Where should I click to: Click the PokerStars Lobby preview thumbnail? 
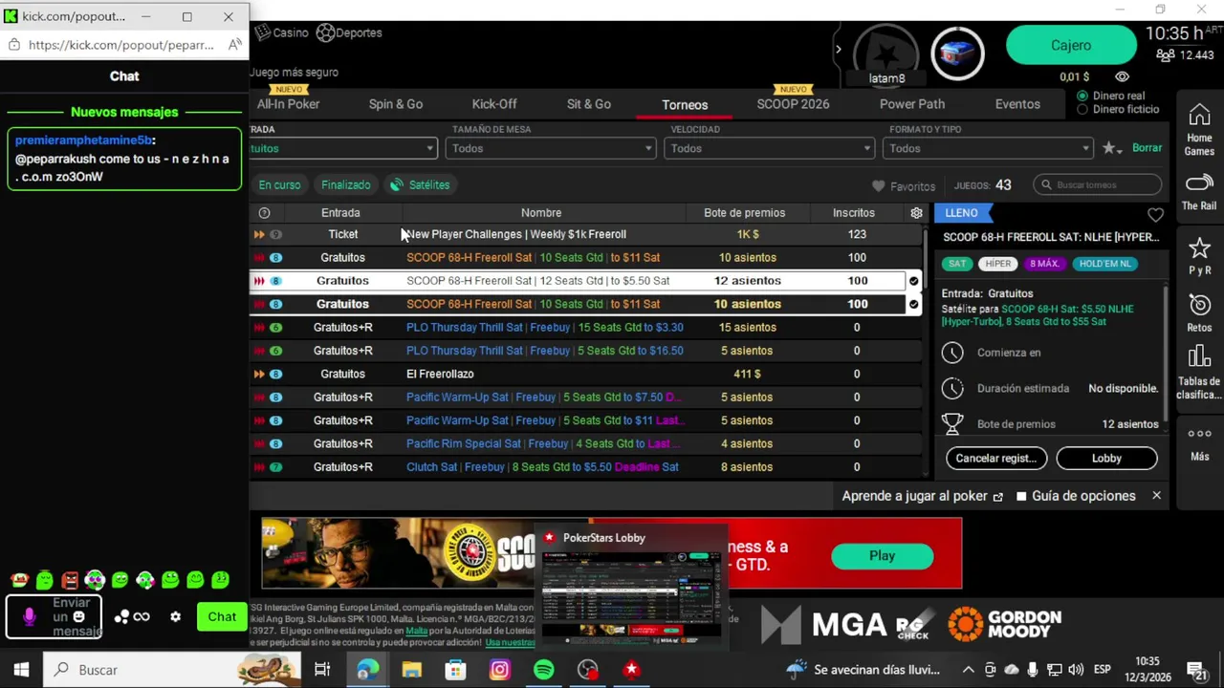[631, 597]
